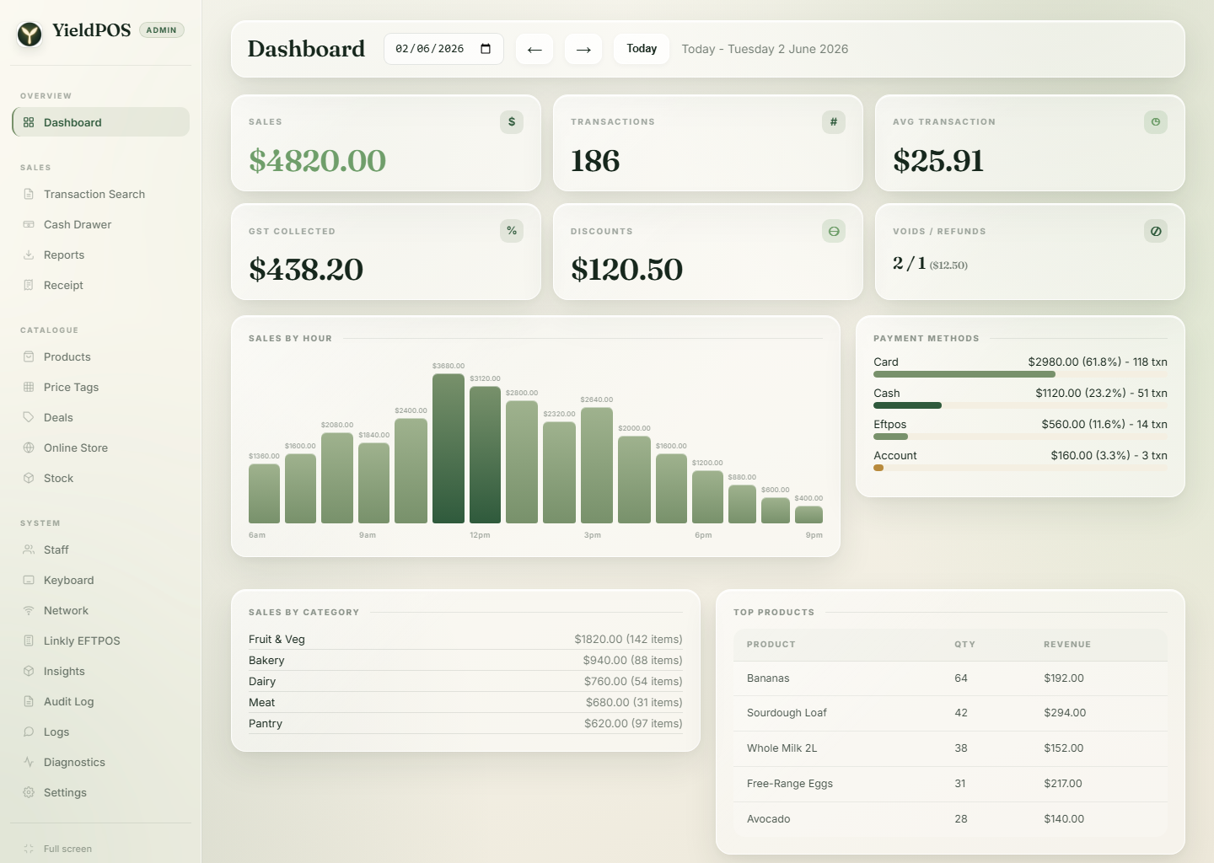Click the Free-Range Eggs product row
The height and width of the screenshot is (863, 1214).
[x=950, y=784]
